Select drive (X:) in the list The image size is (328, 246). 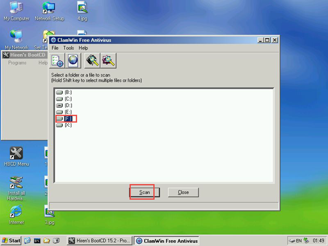pos(64,125)
